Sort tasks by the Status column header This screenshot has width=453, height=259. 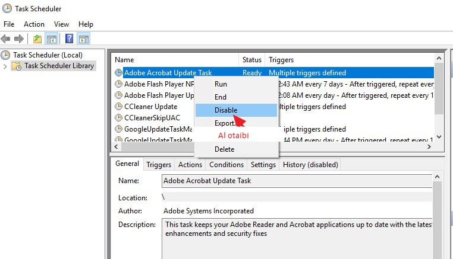[x=252, y=60]
